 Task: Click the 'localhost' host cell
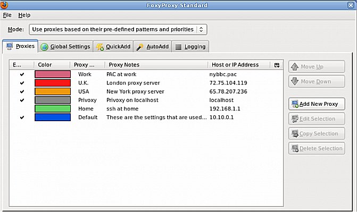[x=221, y=100]
